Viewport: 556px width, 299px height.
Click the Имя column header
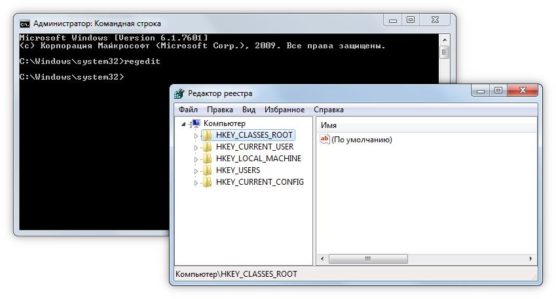[x=426, y=125]
